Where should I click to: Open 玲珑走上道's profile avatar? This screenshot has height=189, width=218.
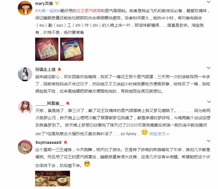[x=25, y=74]
